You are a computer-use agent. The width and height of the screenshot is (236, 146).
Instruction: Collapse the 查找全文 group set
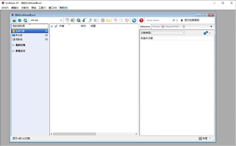pos(13,51)
